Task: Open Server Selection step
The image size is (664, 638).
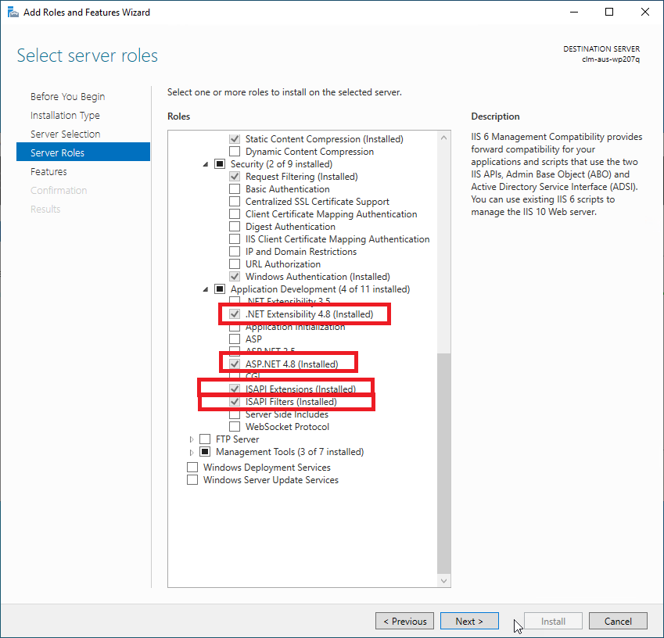Action: click(x=65, y=134)
